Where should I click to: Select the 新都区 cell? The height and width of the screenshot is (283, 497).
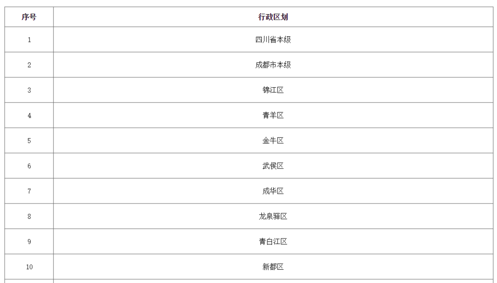coord(273,266)
